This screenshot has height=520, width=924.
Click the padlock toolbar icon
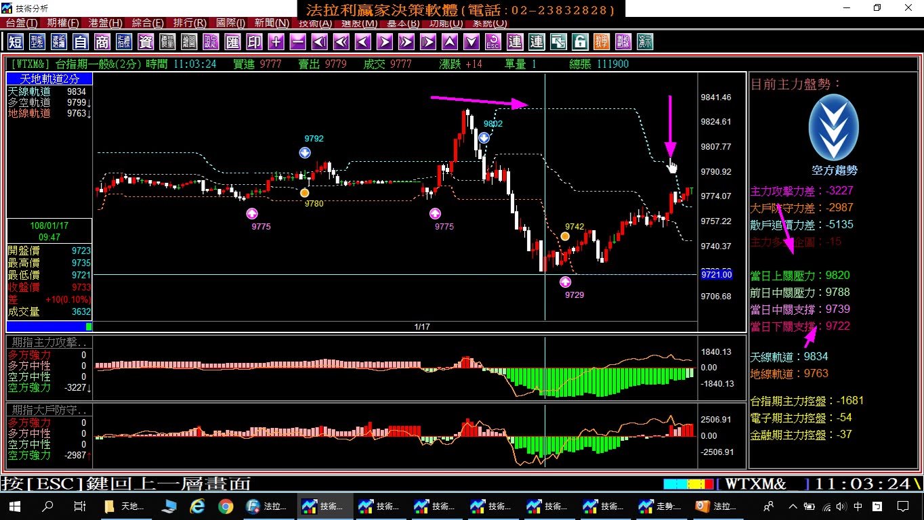(x=580, y=42)
